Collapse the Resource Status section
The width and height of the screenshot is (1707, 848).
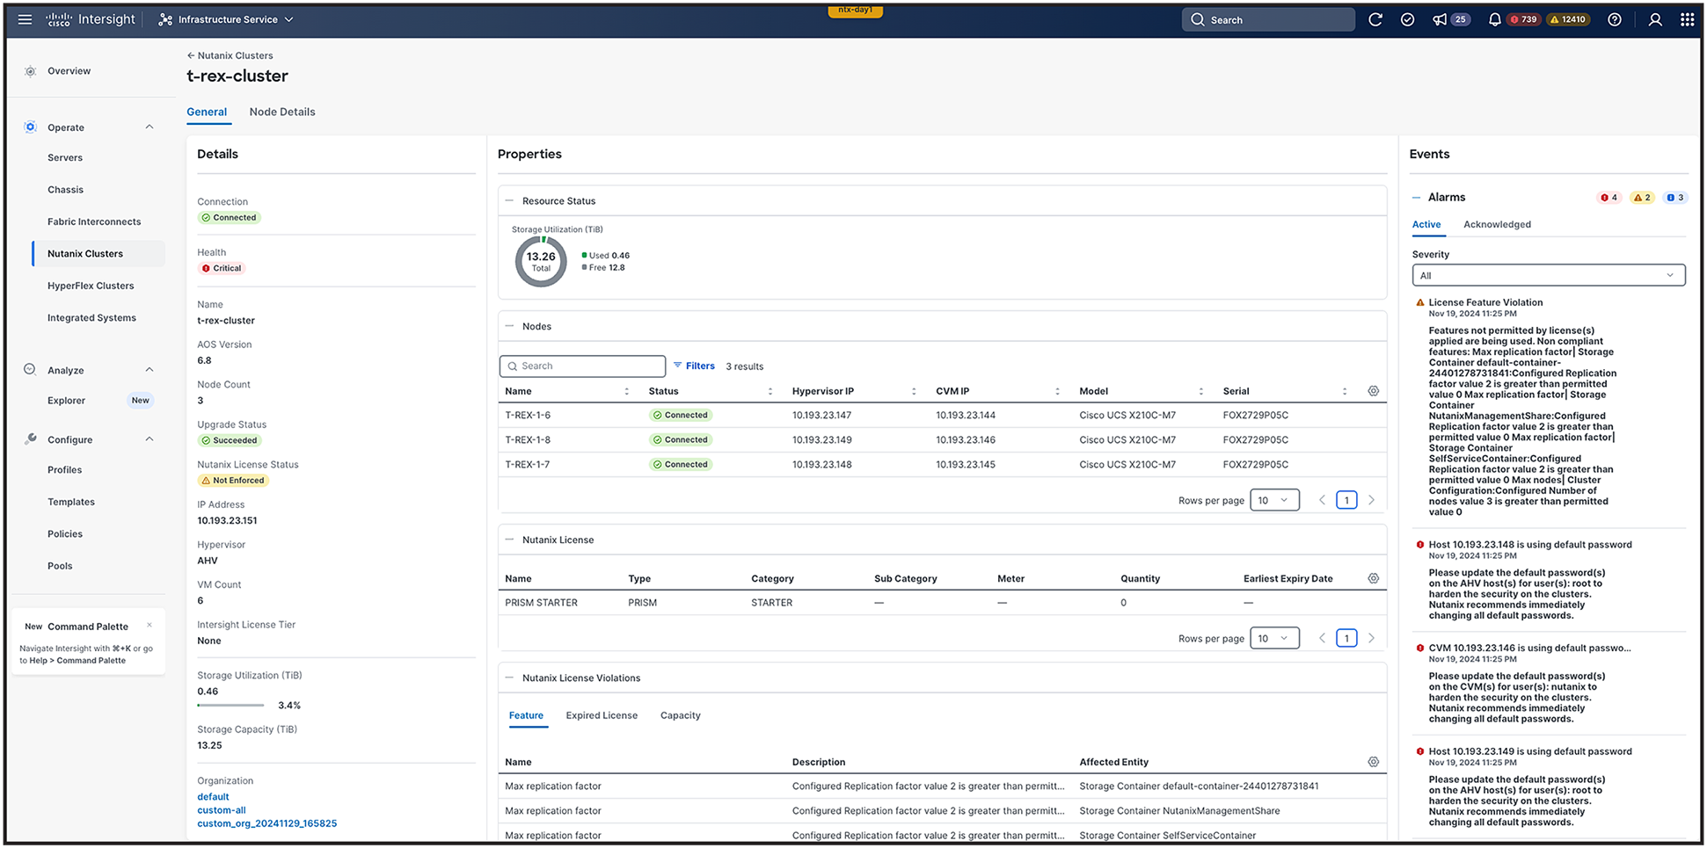[x=509, y=200]
